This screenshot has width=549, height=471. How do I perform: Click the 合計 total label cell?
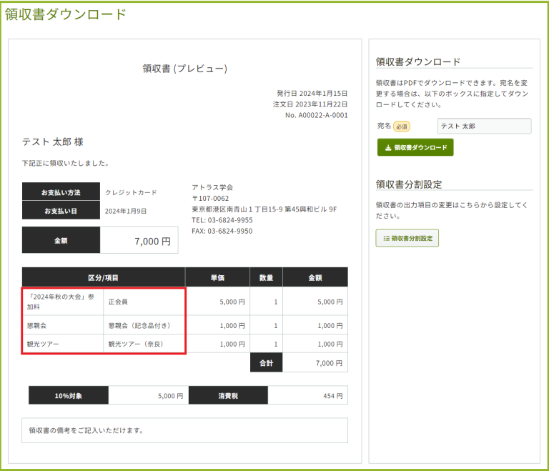point(266,363)
